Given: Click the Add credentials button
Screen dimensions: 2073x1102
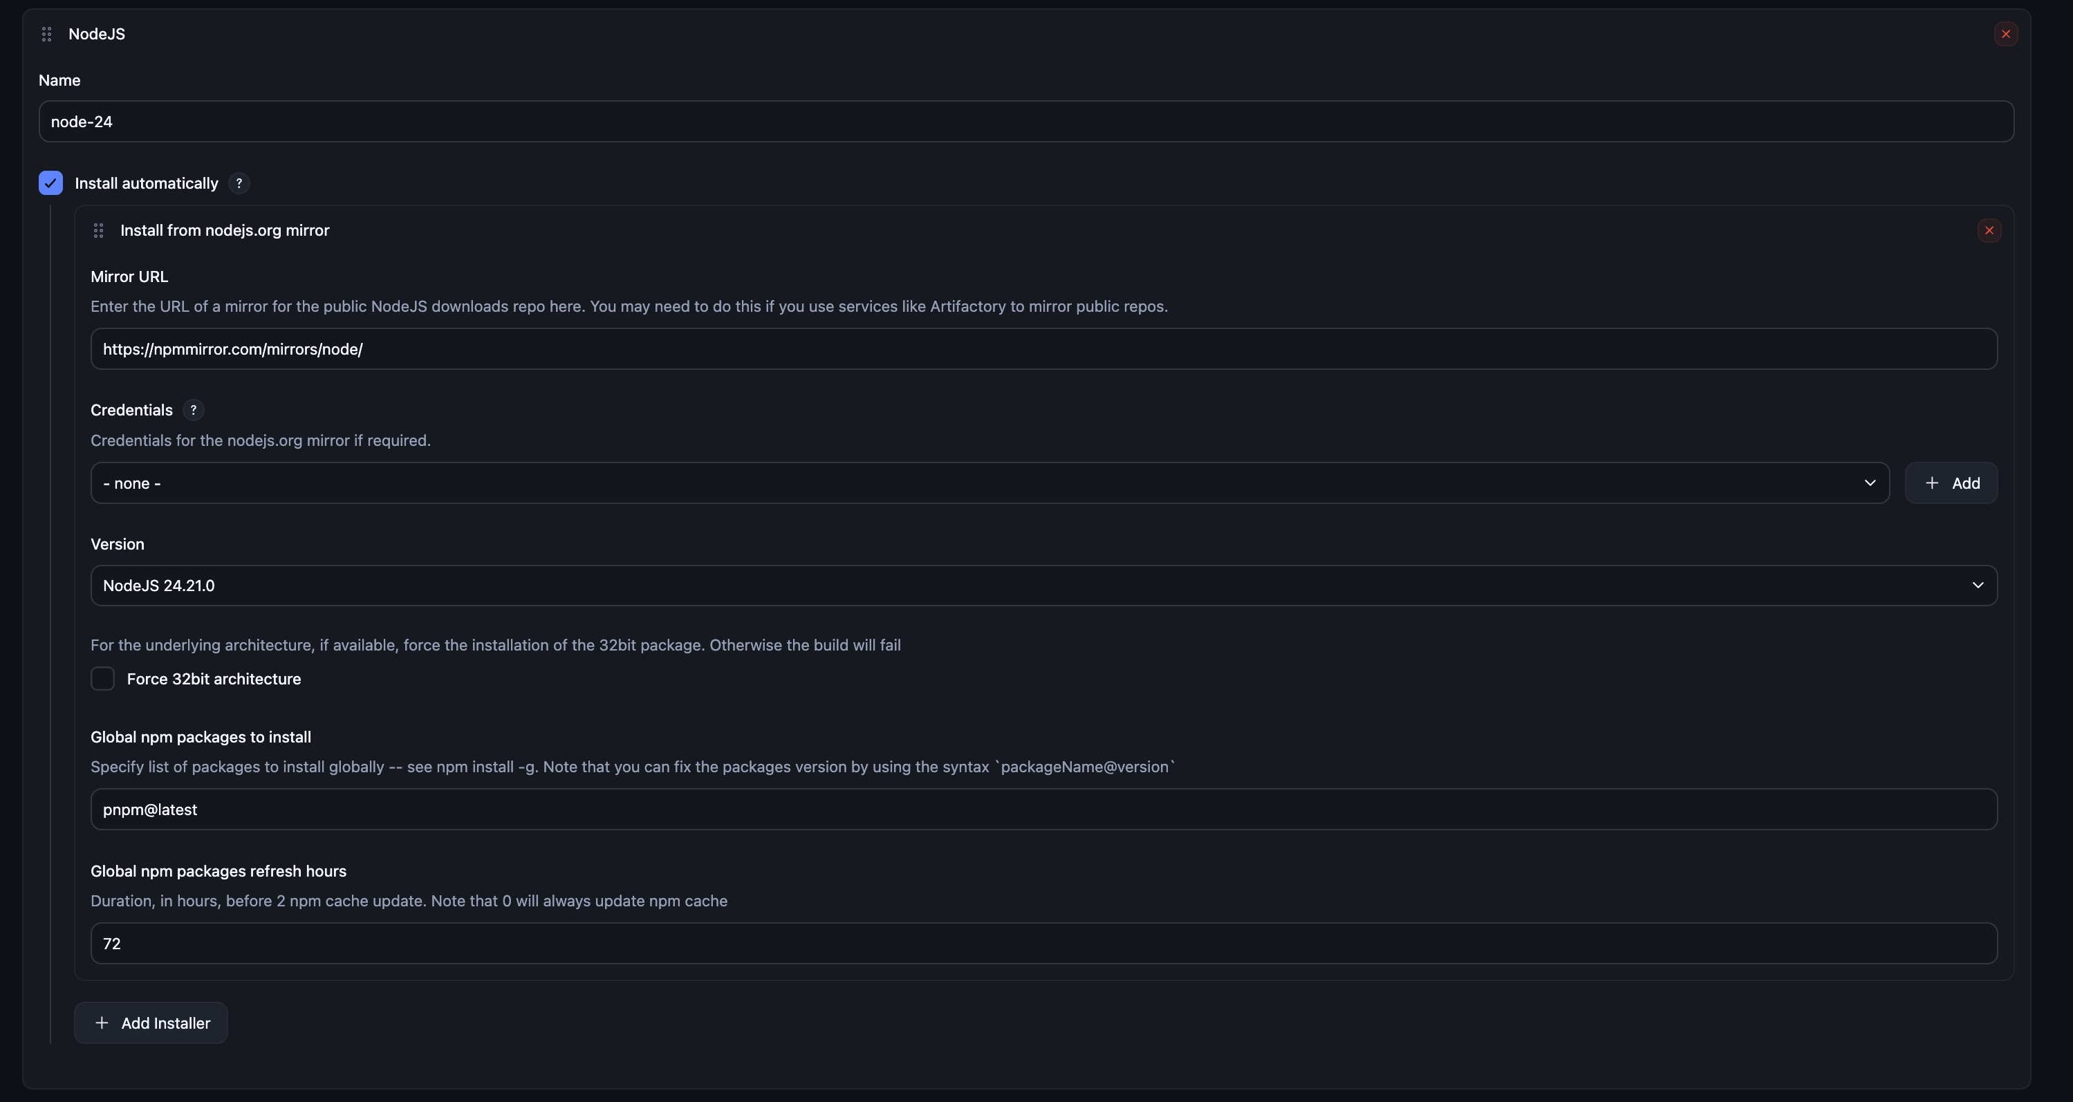Looking at the screenshot, I should point(1951,483).
